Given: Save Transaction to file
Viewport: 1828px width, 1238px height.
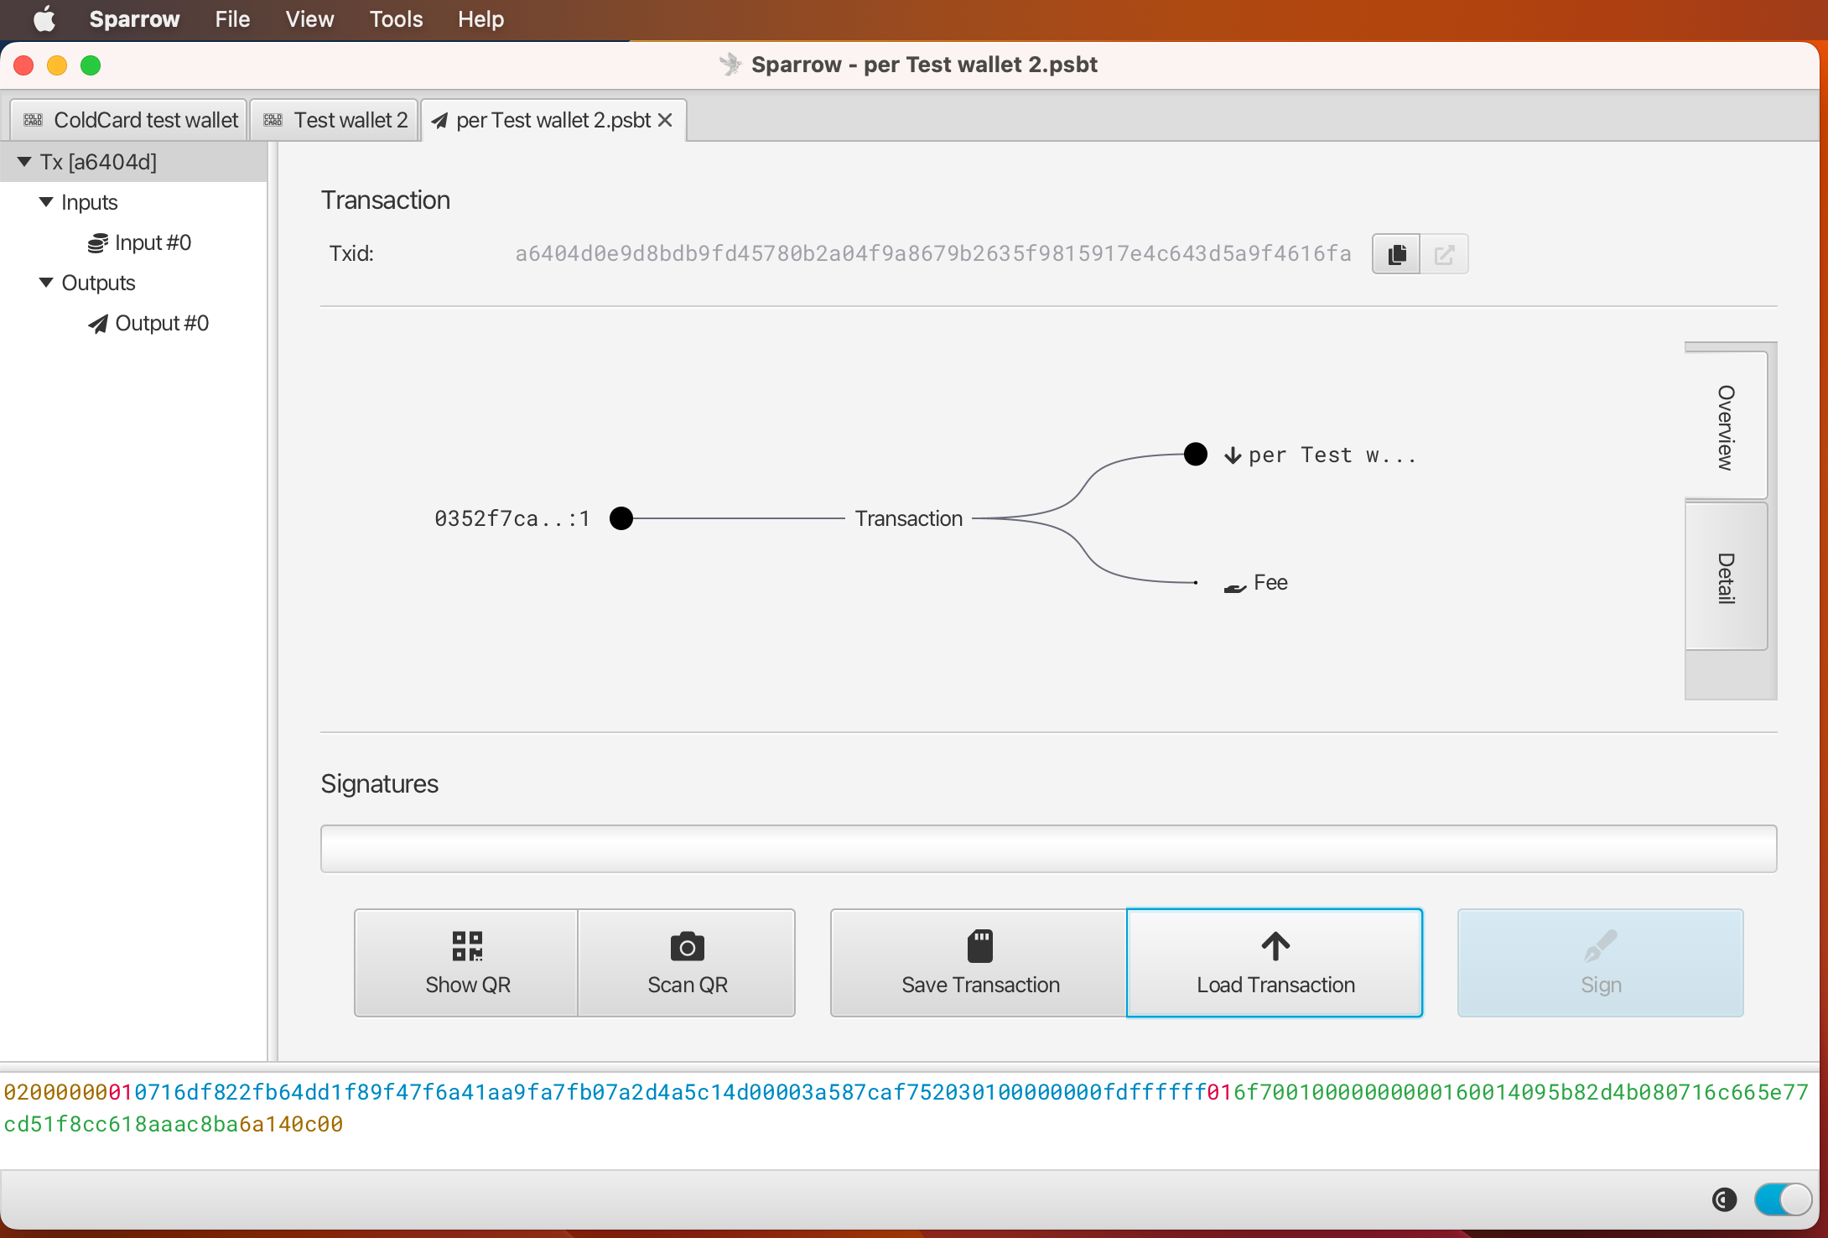Looking at the screenshot, I should 979,963.
